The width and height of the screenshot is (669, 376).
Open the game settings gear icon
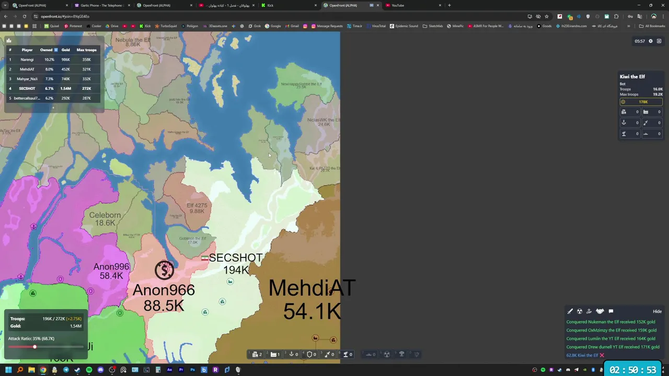pos(651,41)
